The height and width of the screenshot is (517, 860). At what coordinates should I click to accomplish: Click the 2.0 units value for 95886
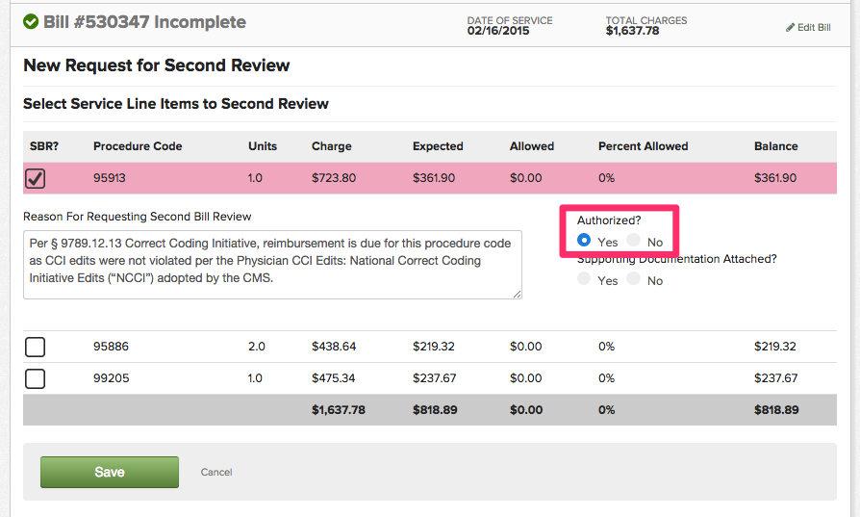257,347
